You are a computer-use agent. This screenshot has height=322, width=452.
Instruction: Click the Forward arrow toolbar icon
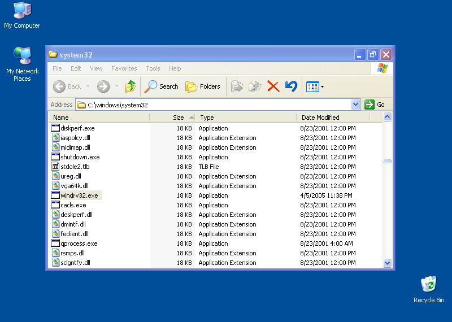point(103,86)
